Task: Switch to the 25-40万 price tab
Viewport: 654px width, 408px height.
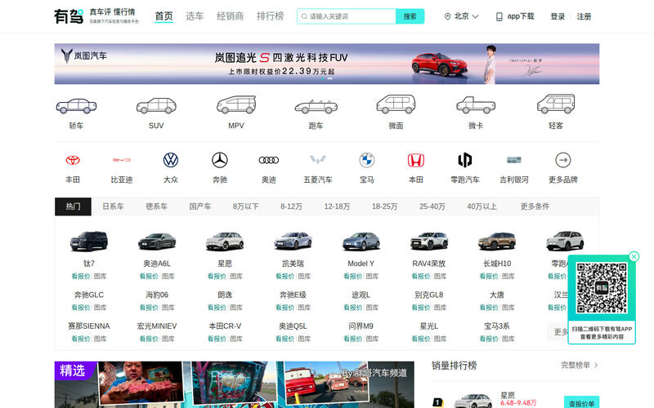Action: pos(432,206)
